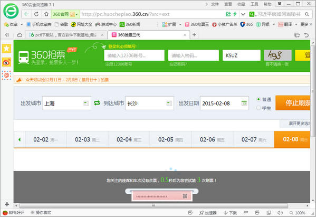Click the search magnifier icon

pos(307,14)
